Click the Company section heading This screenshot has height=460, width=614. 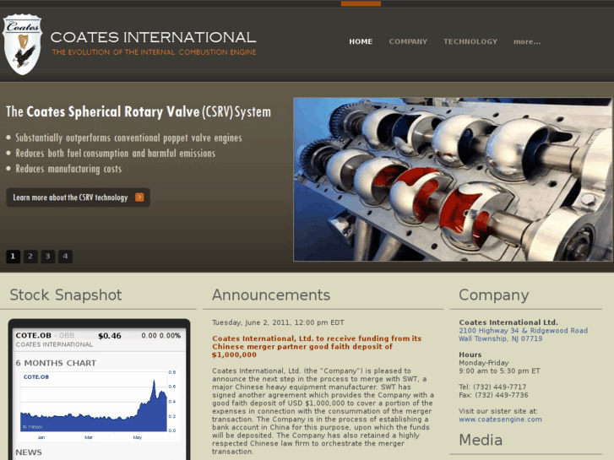(x=494, y=295)
